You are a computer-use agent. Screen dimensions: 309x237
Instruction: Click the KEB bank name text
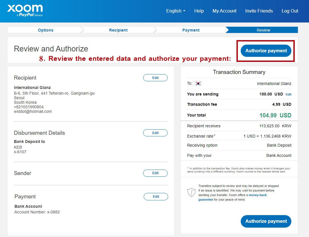tap(18, 147)
